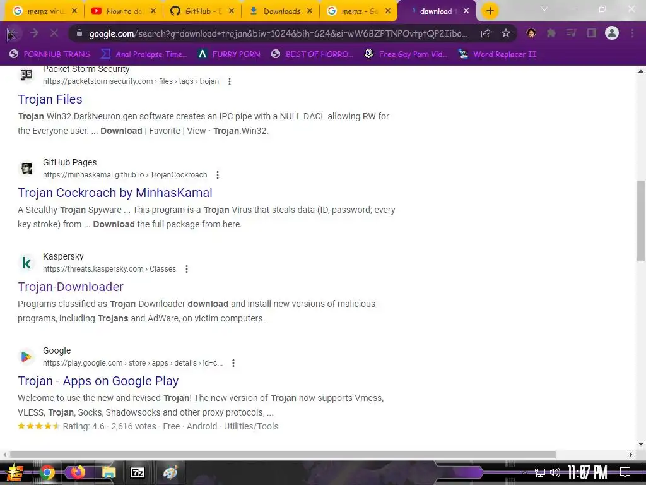Click the 11:07 PM taskbar clock

click(x=587, y=472)
